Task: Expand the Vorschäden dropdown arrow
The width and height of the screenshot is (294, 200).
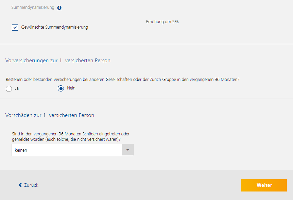Action: [128, 150]
